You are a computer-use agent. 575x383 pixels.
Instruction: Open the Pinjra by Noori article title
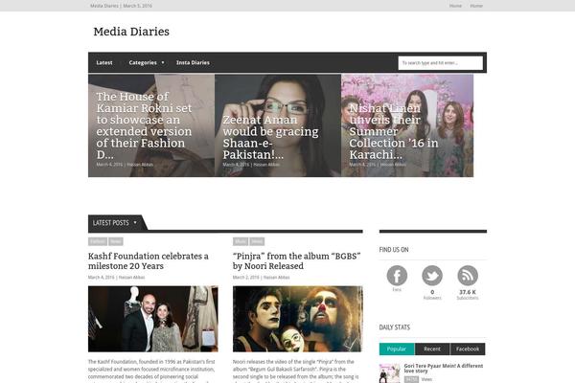[297, 261]
